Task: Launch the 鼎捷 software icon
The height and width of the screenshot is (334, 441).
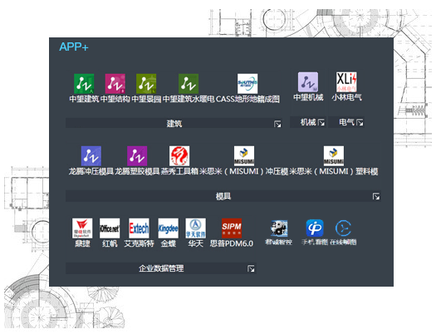Action: [x=82, y=228]
